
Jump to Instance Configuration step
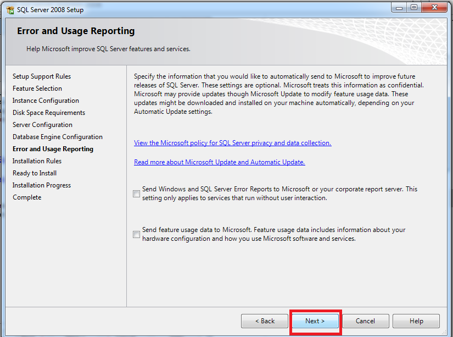point(46,101)
